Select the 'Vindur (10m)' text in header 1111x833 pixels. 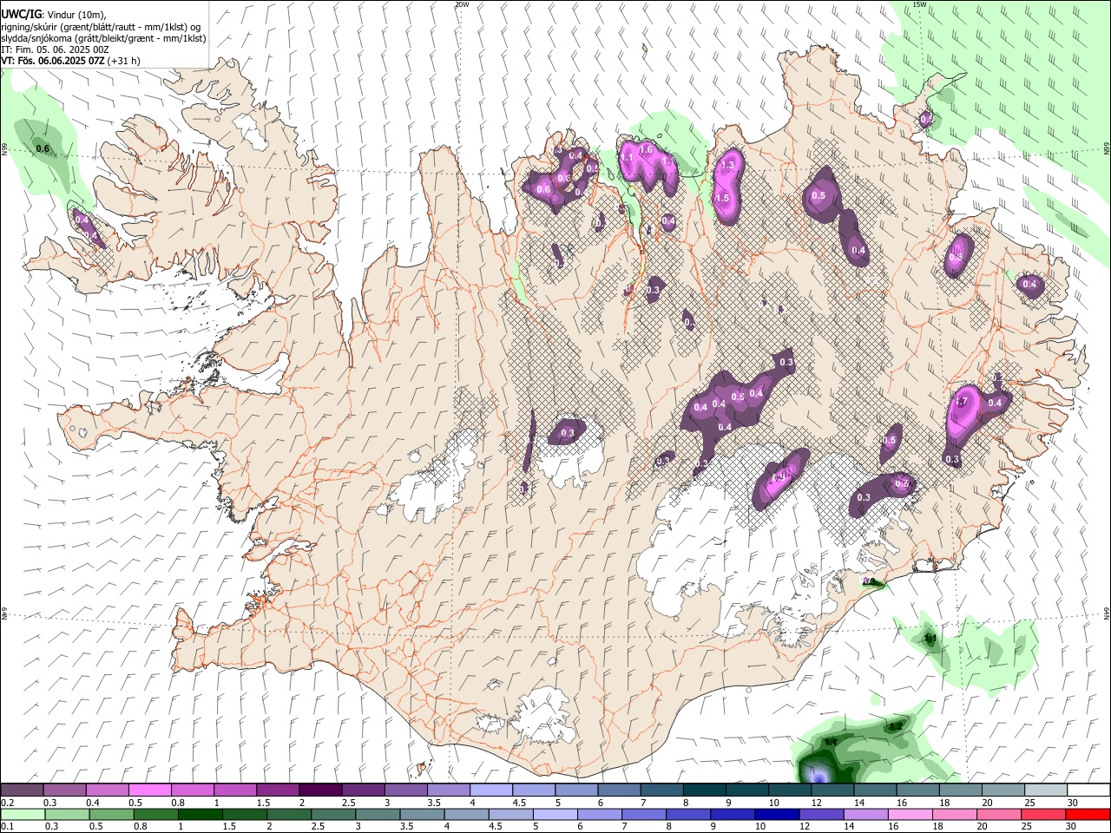pos(75,15)
